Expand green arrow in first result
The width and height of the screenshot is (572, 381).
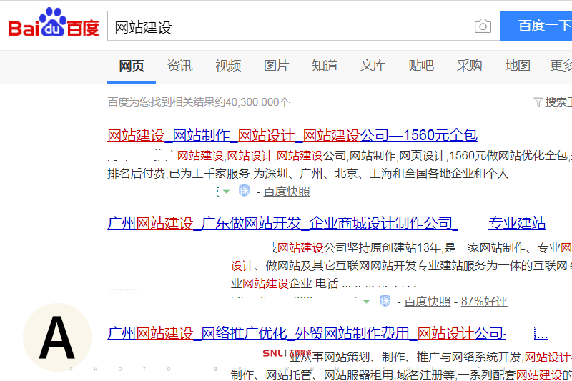(226, 192)
